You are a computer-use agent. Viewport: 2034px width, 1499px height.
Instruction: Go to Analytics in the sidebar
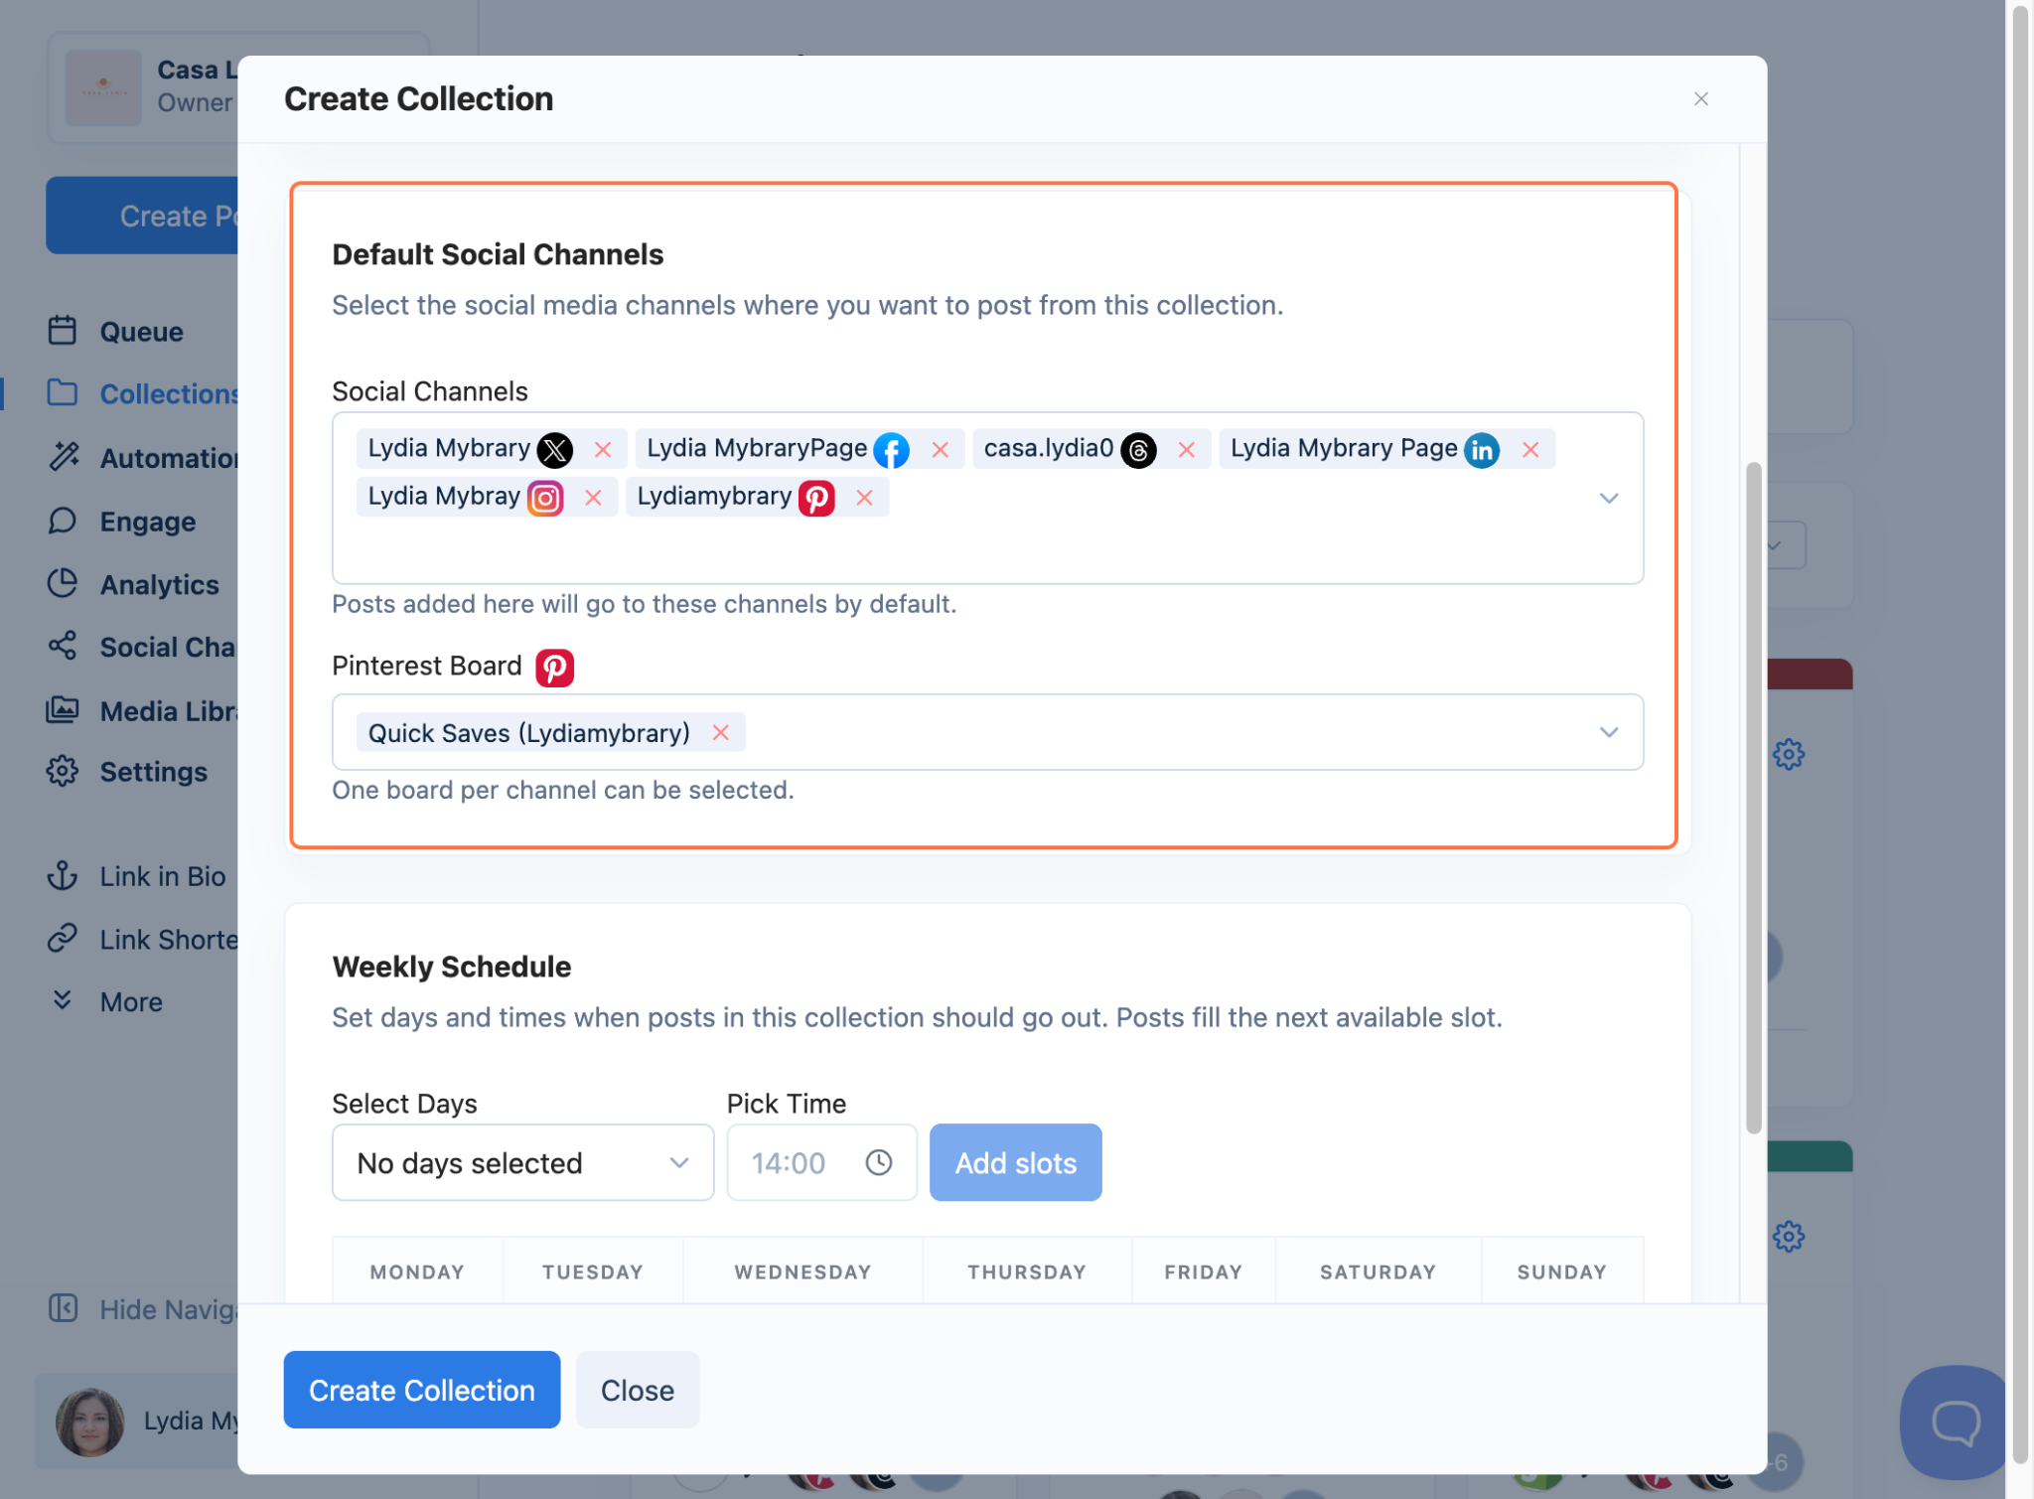(x=159, y=585)
